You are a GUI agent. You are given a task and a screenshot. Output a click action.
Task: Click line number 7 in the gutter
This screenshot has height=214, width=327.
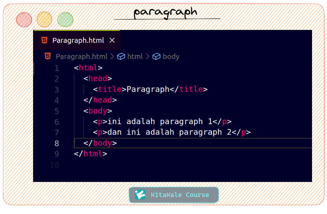(57, 133)
